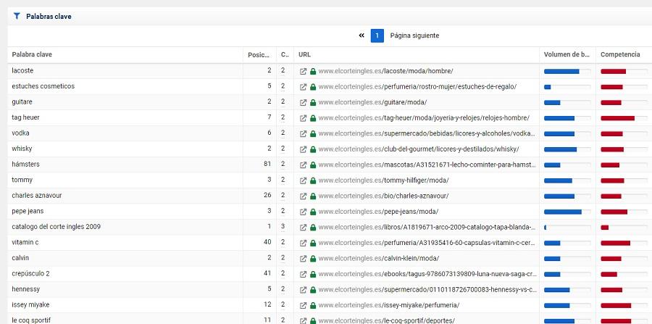Open external link icon for the issey miyake row
Screen dimensions: 652x324
tap(304, 305)
